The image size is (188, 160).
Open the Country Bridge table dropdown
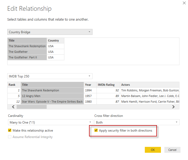(x=50, y=32)
